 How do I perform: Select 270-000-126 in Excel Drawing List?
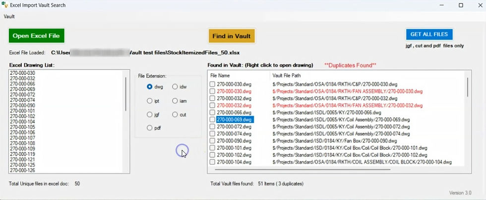click(22, 170)
